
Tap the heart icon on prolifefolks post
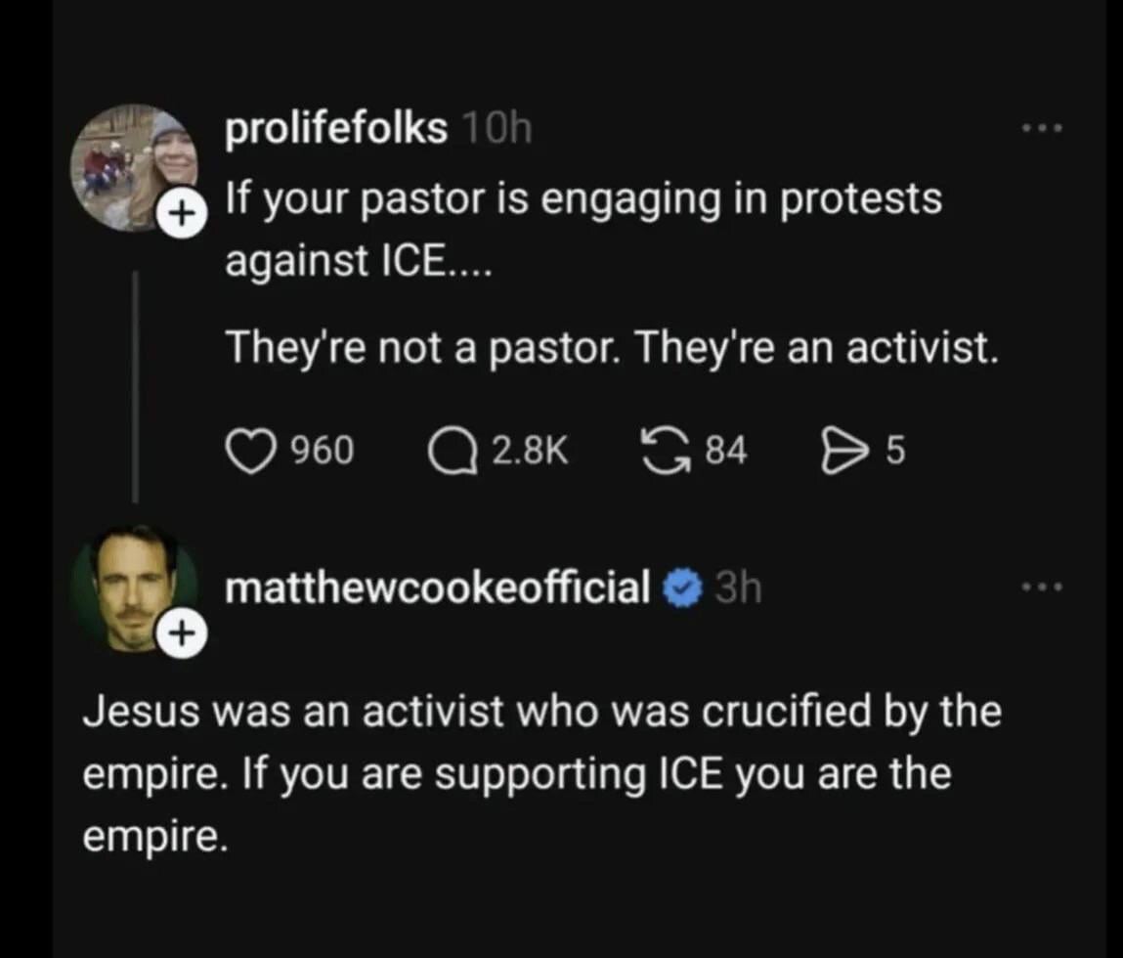(251, 451)
